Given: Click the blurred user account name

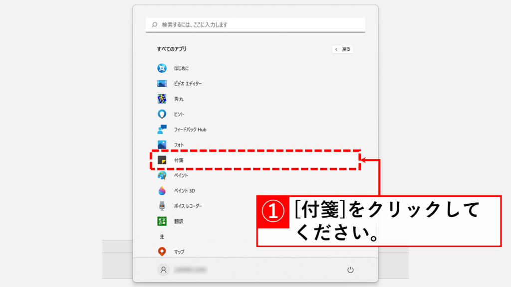Looking at the screenshot, I should coord(191,270).
